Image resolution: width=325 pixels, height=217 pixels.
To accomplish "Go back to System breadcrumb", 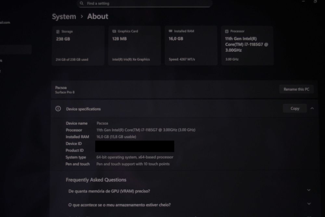I will (x=64, y=17).
